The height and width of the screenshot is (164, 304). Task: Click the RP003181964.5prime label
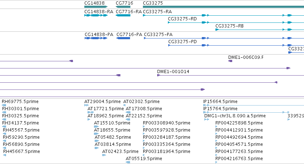point(166,152)
